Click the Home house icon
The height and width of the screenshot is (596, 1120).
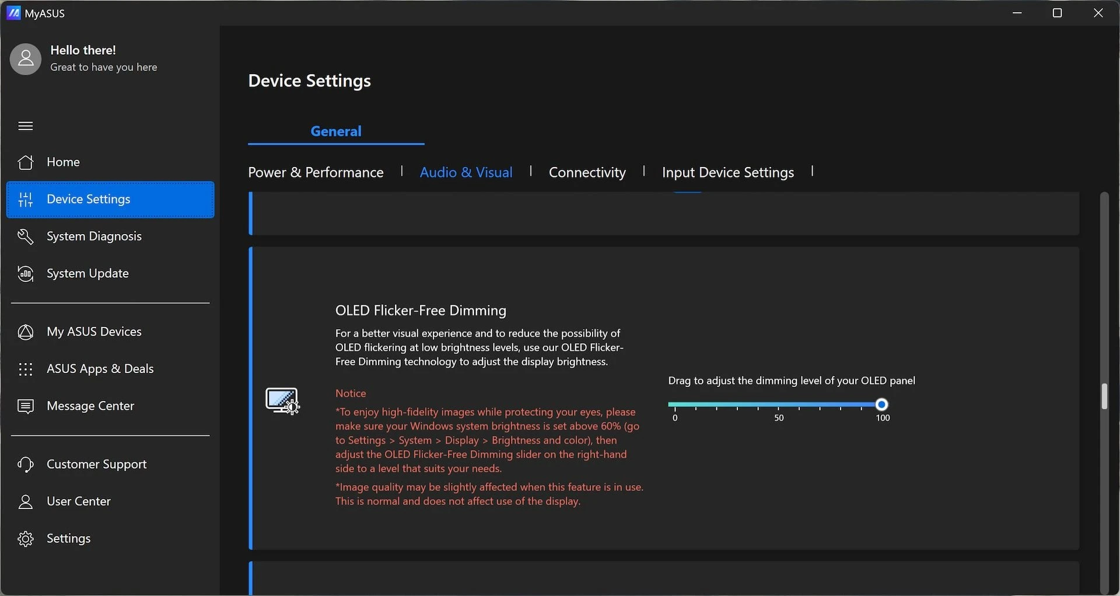pyautogui.click(x=26, y=162)
